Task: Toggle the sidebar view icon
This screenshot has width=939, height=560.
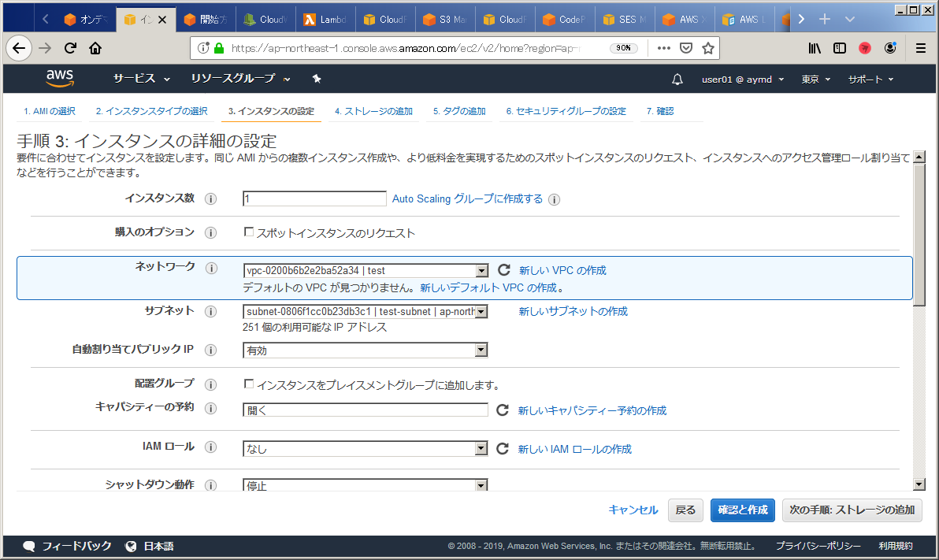Action: pos(840,48)
